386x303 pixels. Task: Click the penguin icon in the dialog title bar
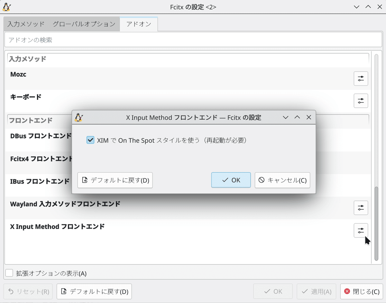point(79,117)
